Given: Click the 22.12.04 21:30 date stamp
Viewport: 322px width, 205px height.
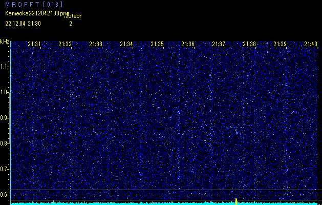Looking at the screenshot, I should (23, 24).
